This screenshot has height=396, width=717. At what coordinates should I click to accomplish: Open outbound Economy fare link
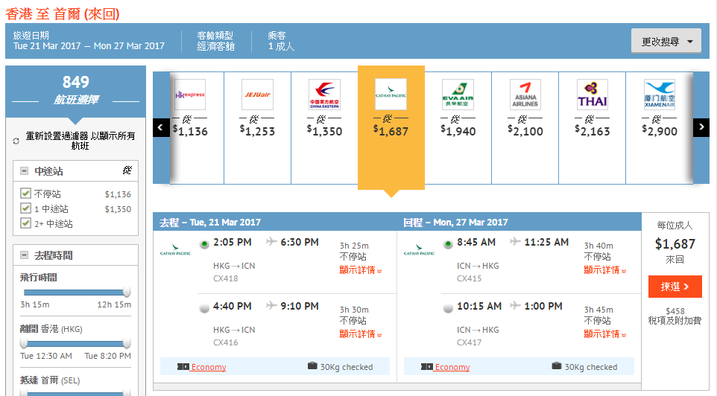pyautogui.click(x=209, y=367)
